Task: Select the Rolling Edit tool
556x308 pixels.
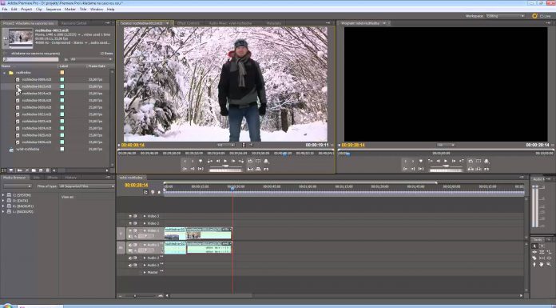Action: click(x=542, y=252)
